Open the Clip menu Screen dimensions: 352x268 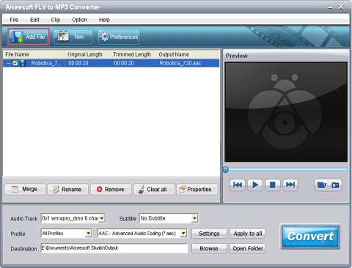(x=56, y=20)
